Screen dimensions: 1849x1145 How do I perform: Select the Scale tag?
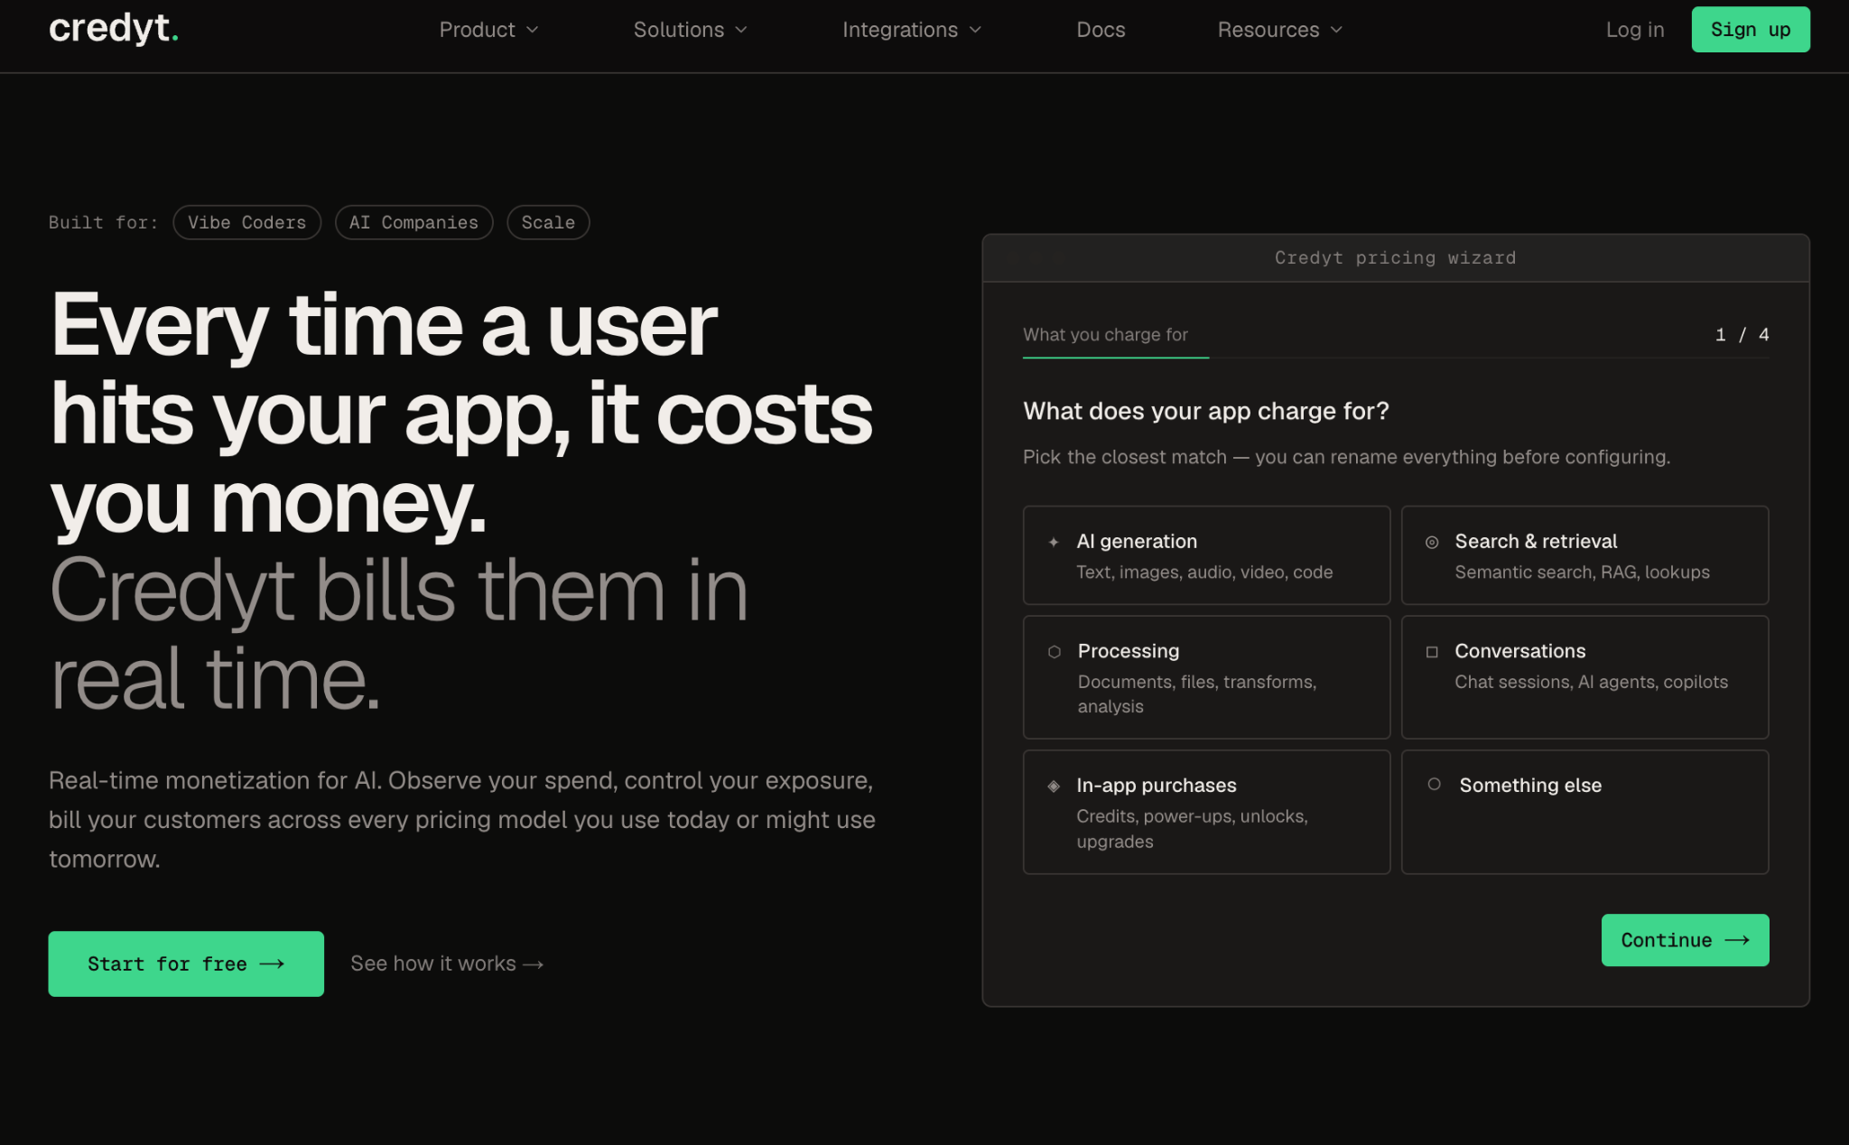pos(548,222)
